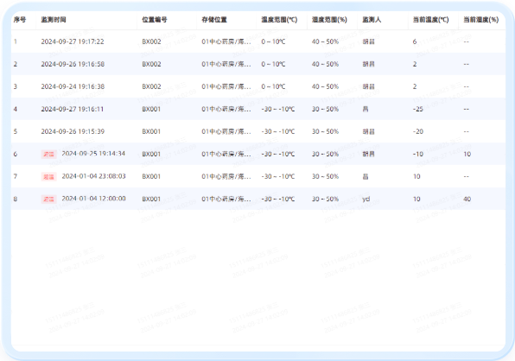This screenshot has height=361, width=515.
Task: Select row 4 dated 2024-09-27 19:16:11
Action: point(258,109)
